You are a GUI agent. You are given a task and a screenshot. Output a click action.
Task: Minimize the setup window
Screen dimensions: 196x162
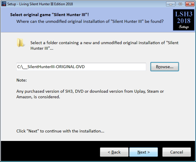coord(171,4)
